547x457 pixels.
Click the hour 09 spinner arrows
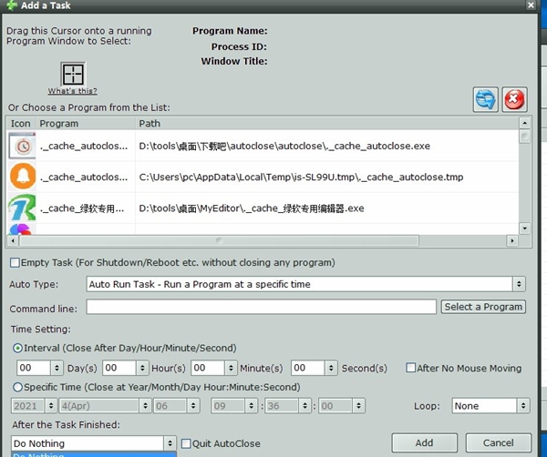(x=251, y=406)
